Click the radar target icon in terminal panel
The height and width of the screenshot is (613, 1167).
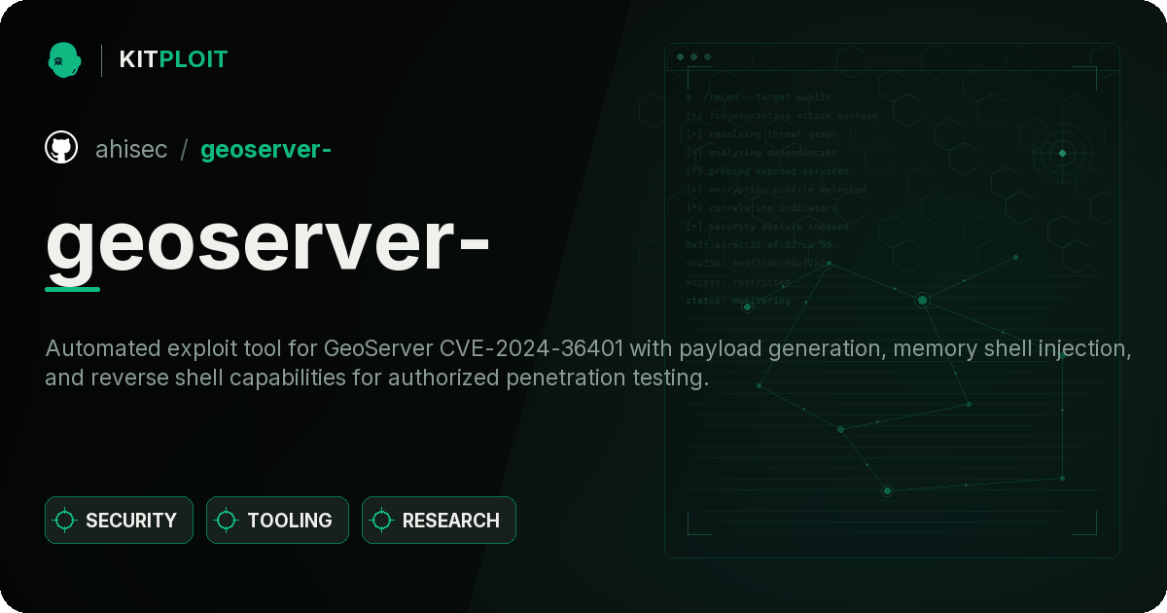[x=1062, y=153]
